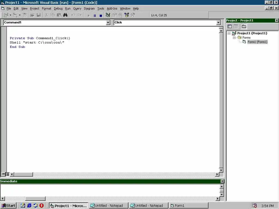Screen dimensions: 279x209
Task: Click the Windows Start button
Action: 8,206
